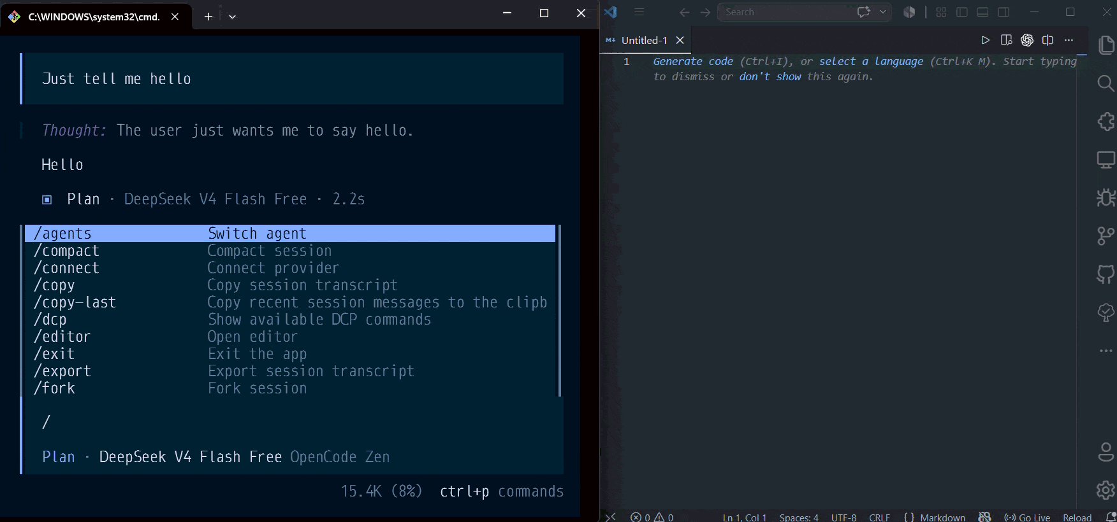Viewport: 1117px width, 522px height.
Task: Toggle VS Code bottom panel
Action: pos(982,12)
